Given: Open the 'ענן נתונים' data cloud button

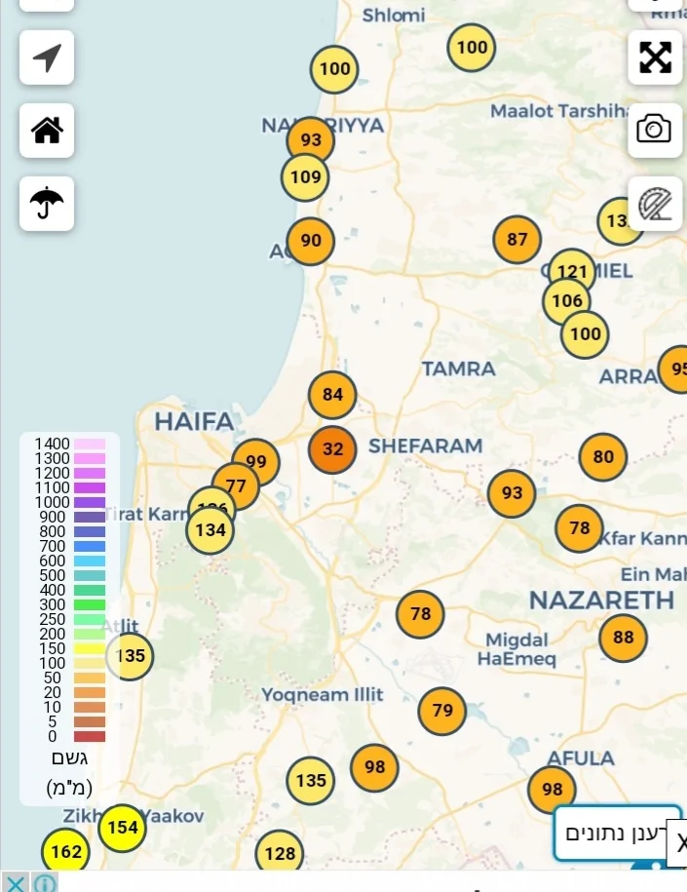Looking at the screenshot, I should (616, 834).
